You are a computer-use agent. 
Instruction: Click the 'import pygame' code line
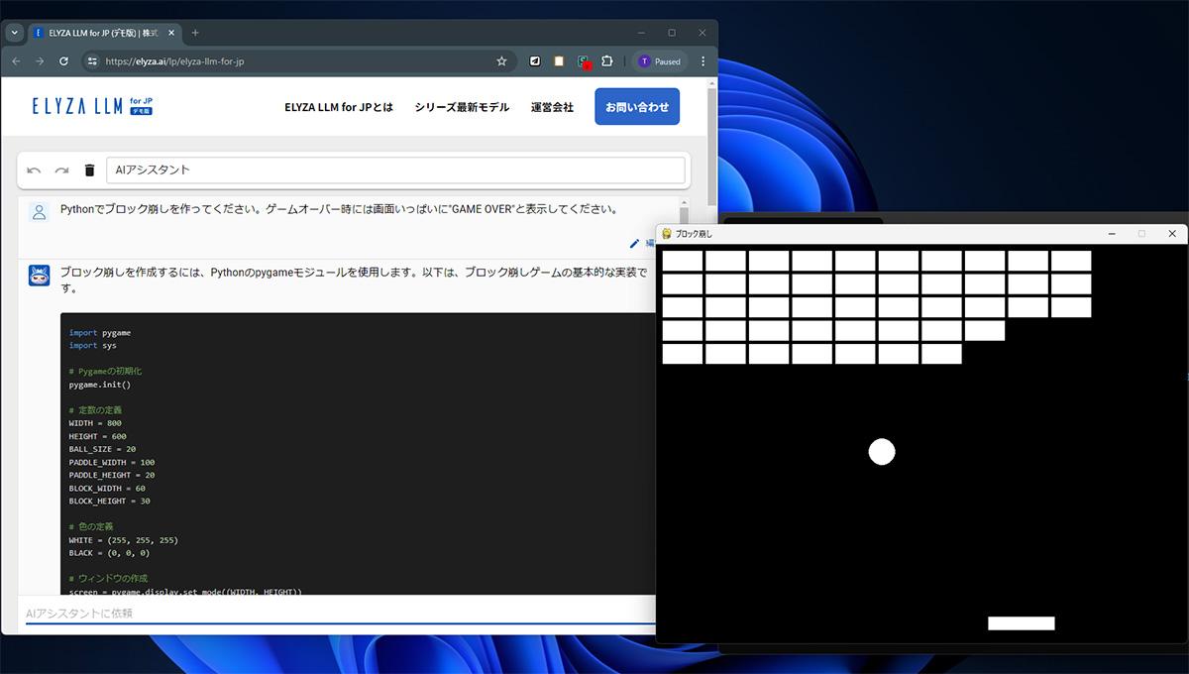click(100, 333)
